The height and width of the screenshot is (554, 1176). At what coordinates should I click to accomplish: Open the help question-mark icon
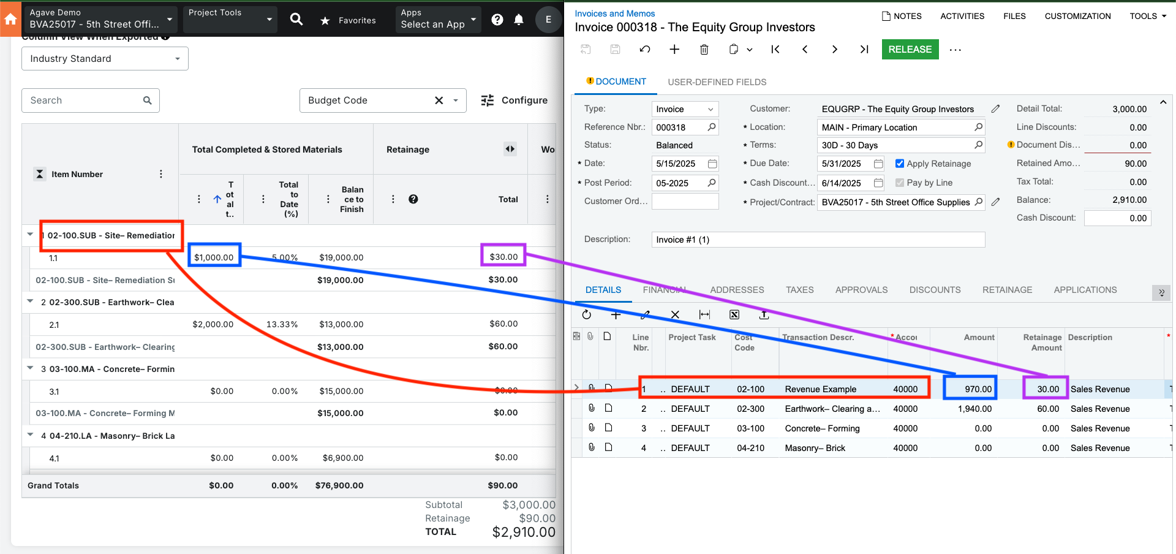pyautogui.click(x=497, y=20)
